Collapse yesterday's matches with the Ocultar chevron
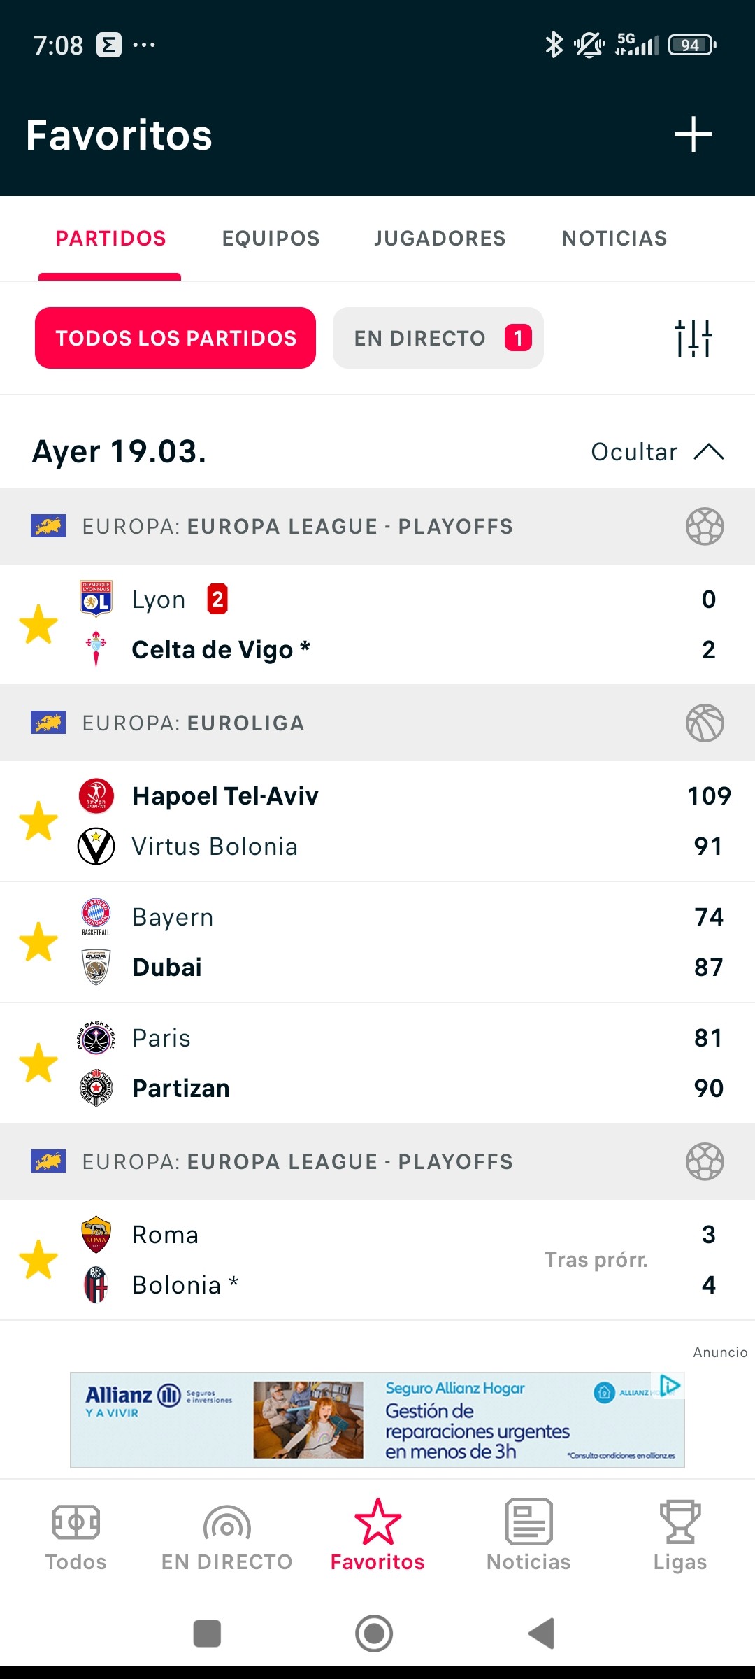The height and width of the screenshot is (1679, 755). point(709,452)
